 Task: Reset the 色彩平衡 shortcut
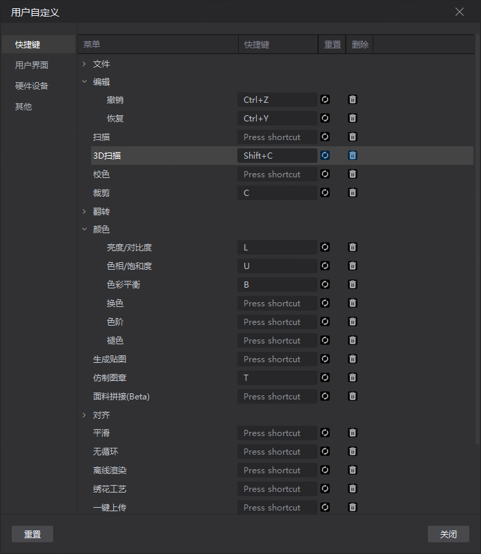[325, 285]
